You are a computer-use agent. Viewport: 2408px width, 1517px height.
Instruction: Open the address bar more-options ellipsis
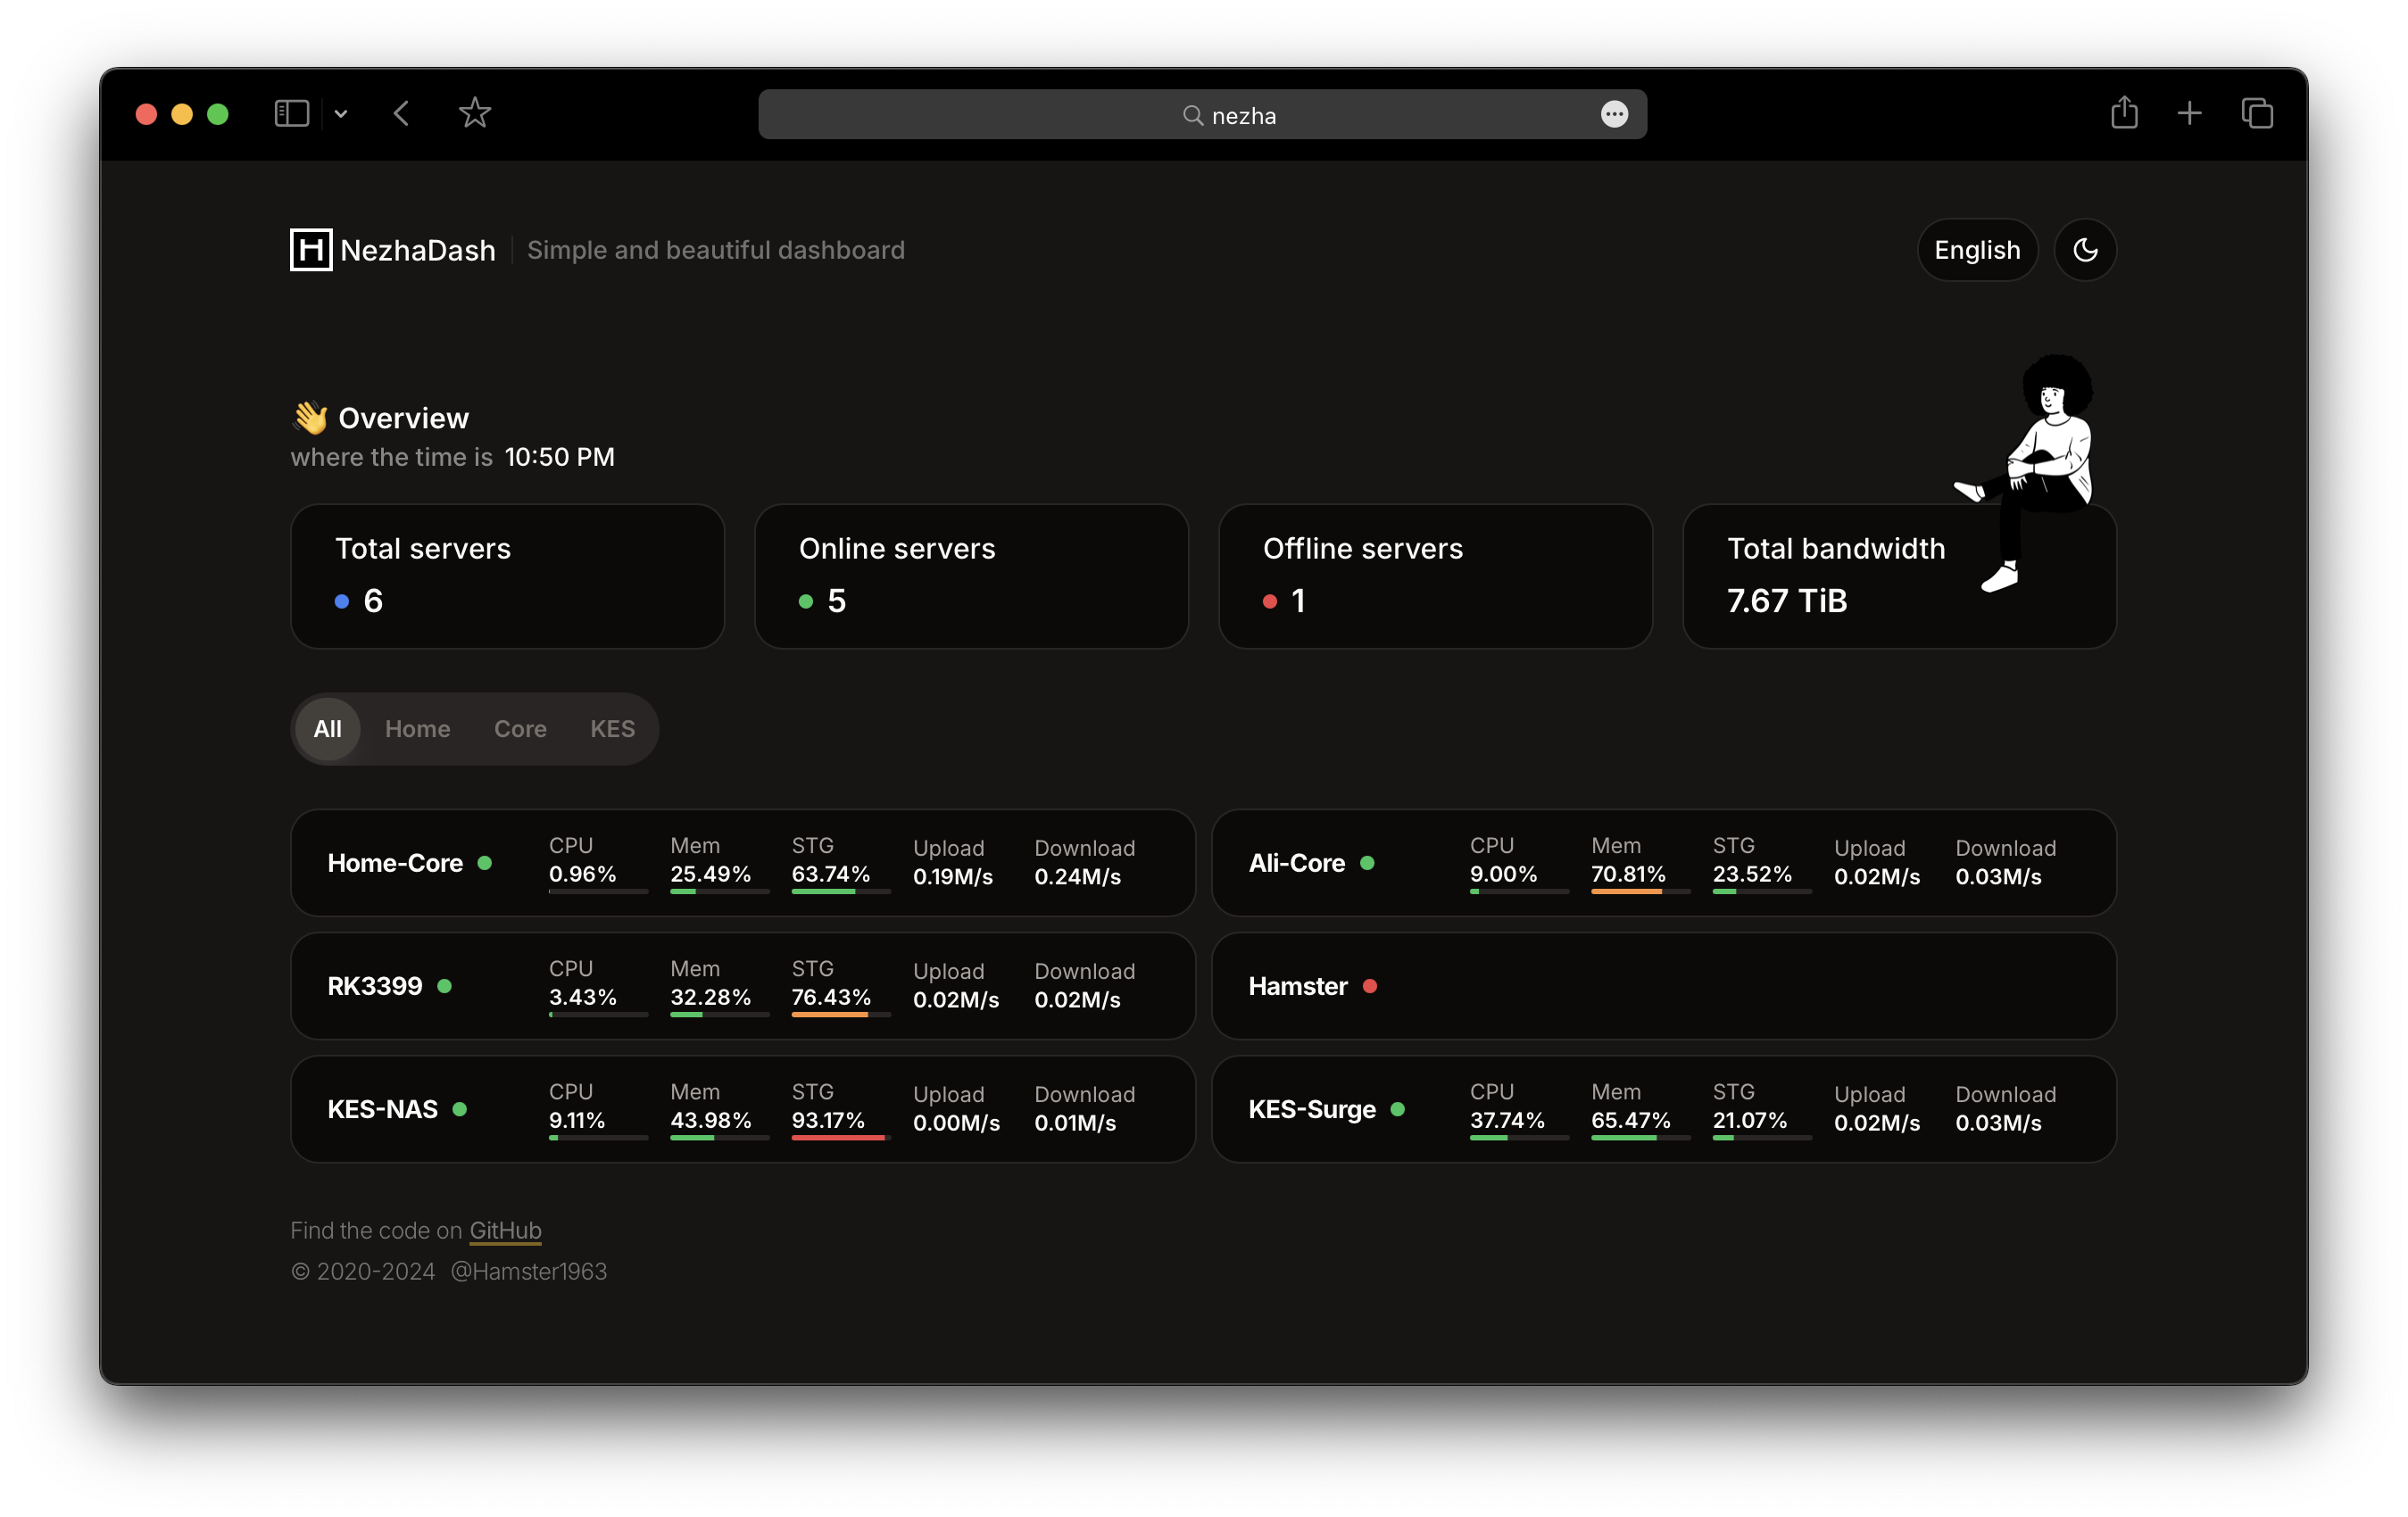(x=1614, y=114)
